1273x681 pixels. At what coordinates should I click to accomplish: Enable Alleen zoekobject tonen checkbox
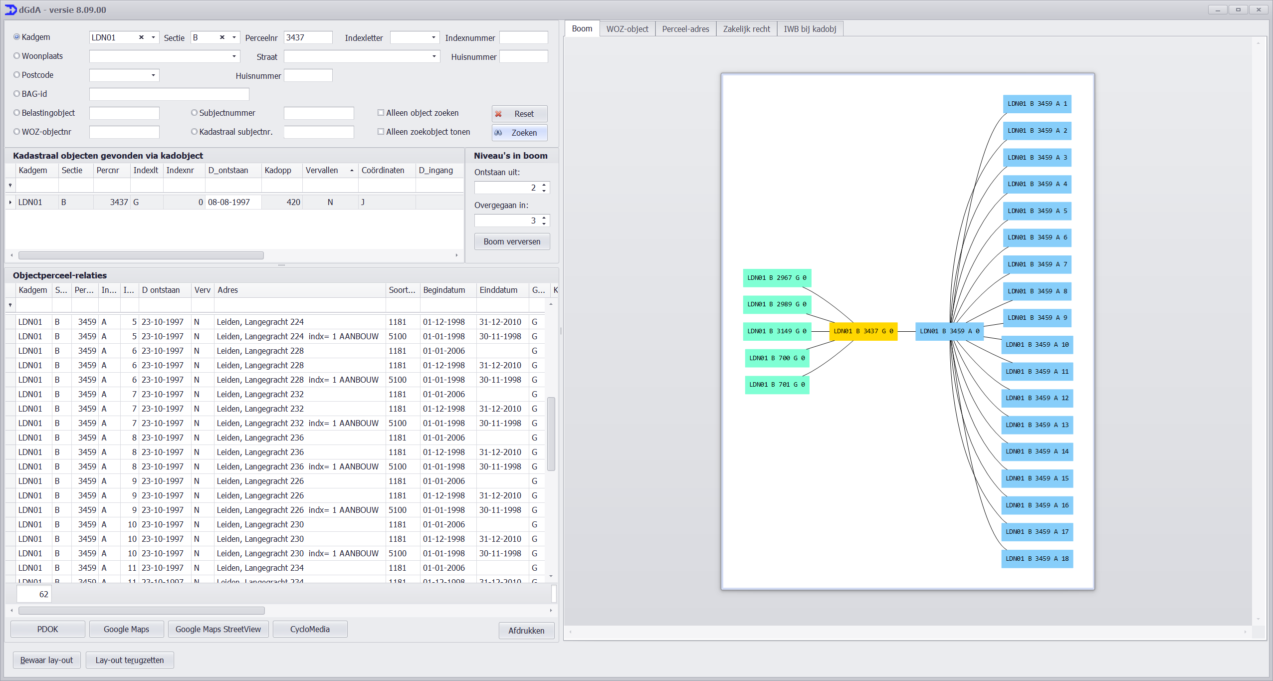381,132
